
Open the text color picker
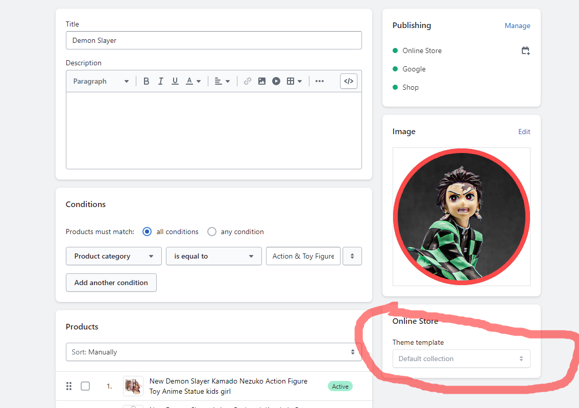(x=193, y=81)
